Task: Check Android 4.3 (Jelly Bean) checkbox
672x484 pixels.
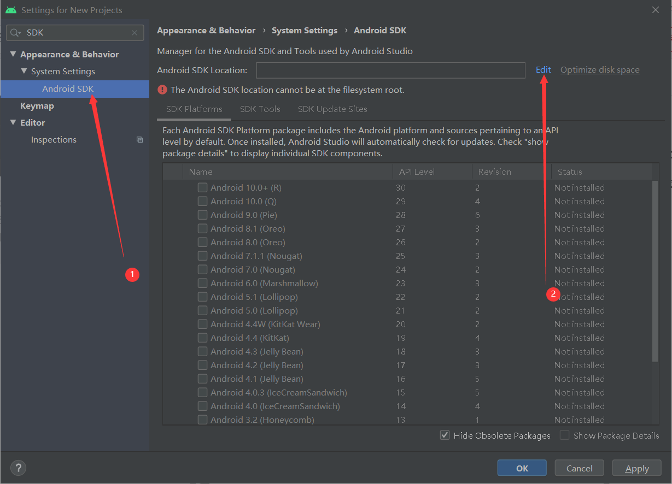Action: pyautogui.click(x=202, y=351)
